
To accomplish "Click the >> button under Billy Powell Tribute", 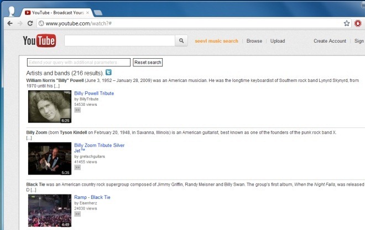I will click(x=77, y=110).
